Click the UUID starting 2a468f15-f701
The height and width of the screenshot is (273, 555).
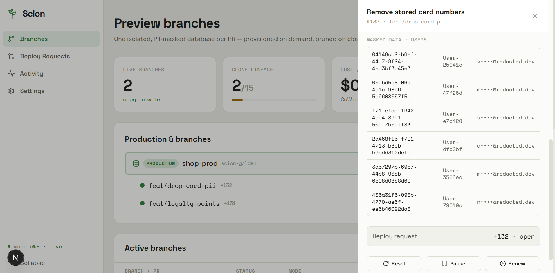394,146
